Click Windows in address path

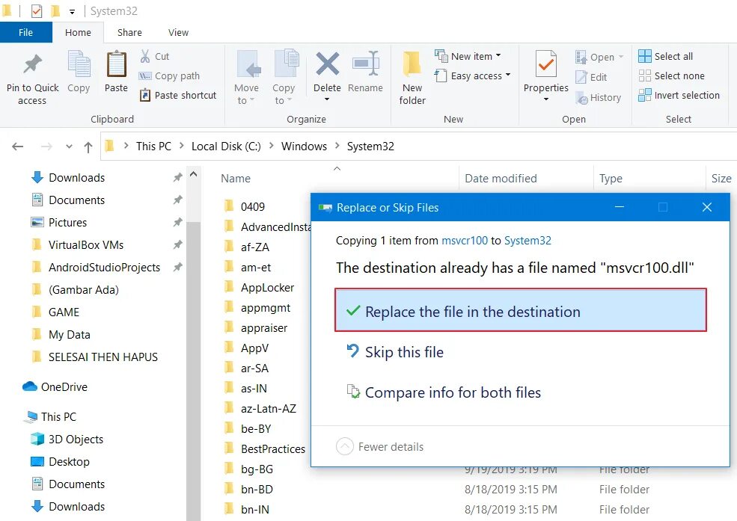click(x=304, y=147)
